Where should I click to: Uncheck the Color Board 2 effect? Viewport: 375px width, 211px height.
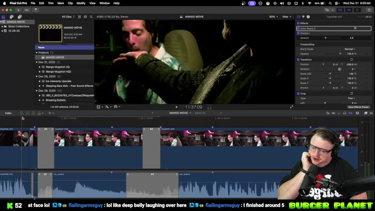click(298, 28)
